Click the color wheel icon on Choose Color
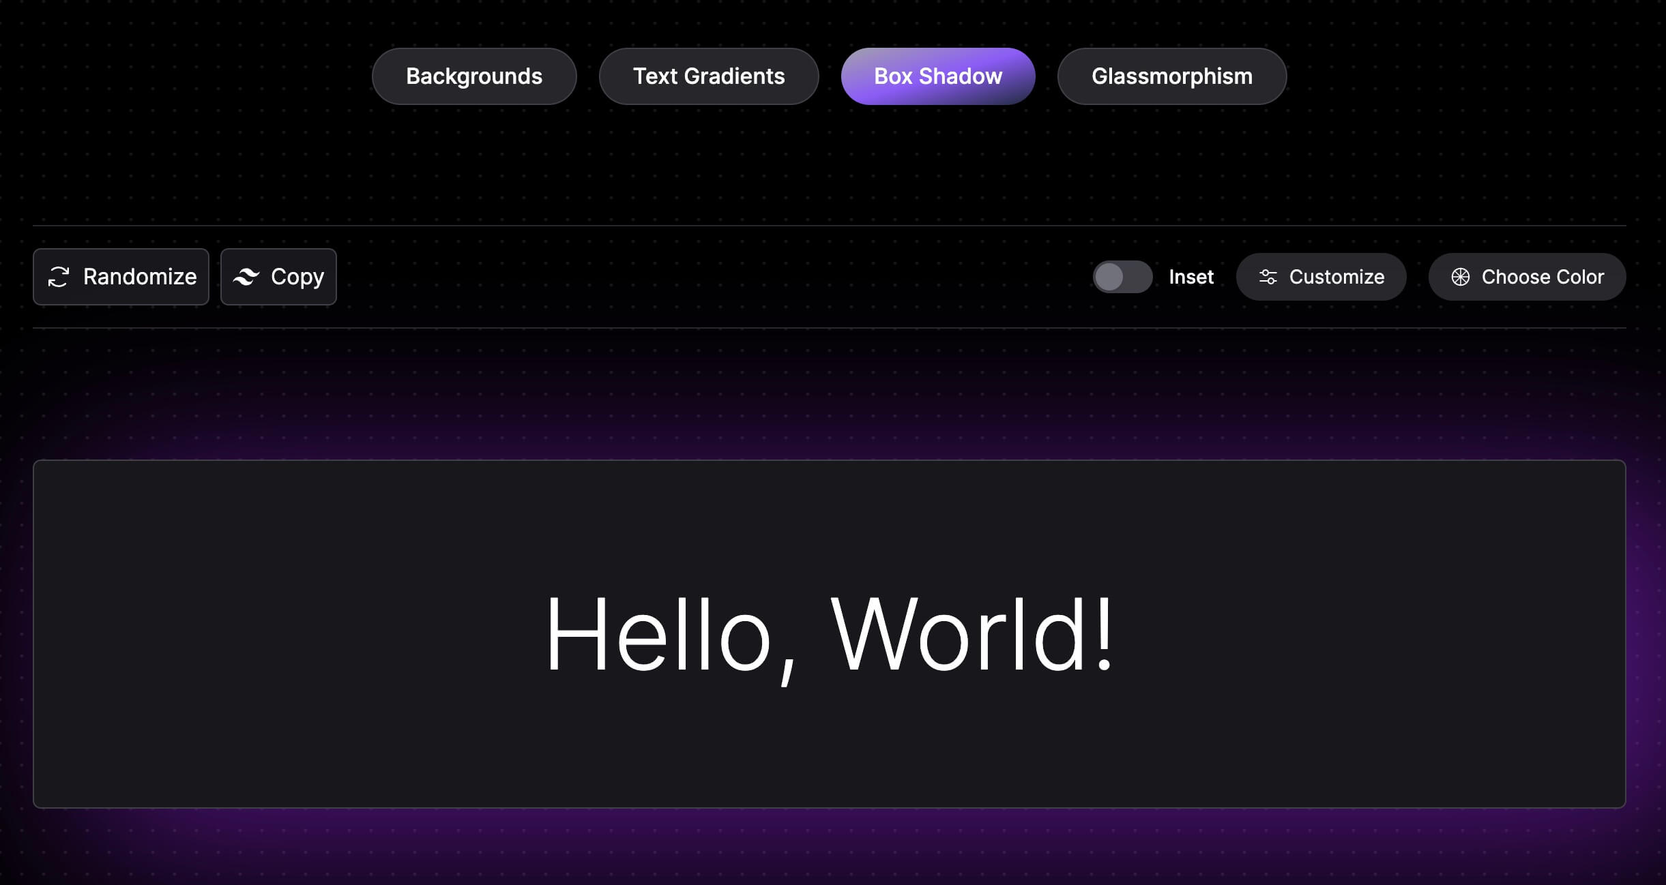This screenshot has width=1666, height=885. pyautogui.click(x=1461, y=277)
